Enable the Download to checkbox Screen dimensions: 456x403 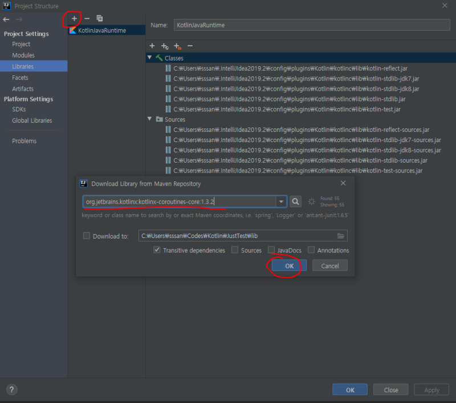click(x=87, y=236)
